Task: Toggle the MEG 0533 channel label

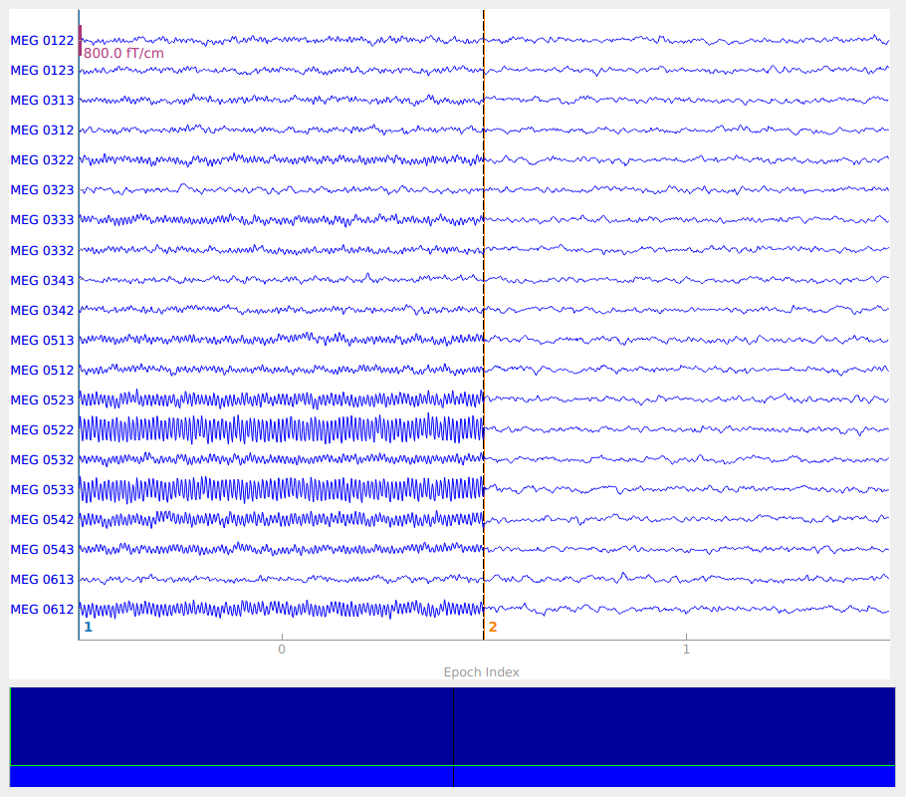Action: point(42,489)
